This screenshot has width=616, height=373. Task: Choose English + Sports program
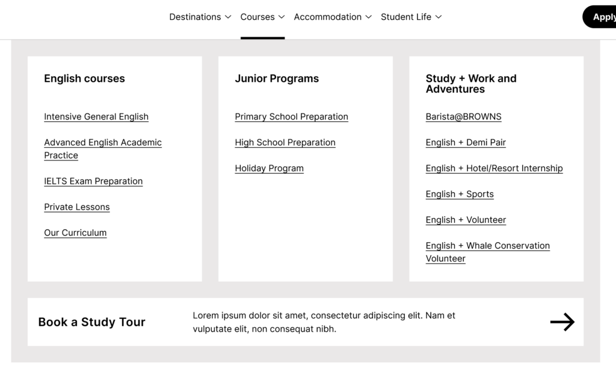(460, 194)
